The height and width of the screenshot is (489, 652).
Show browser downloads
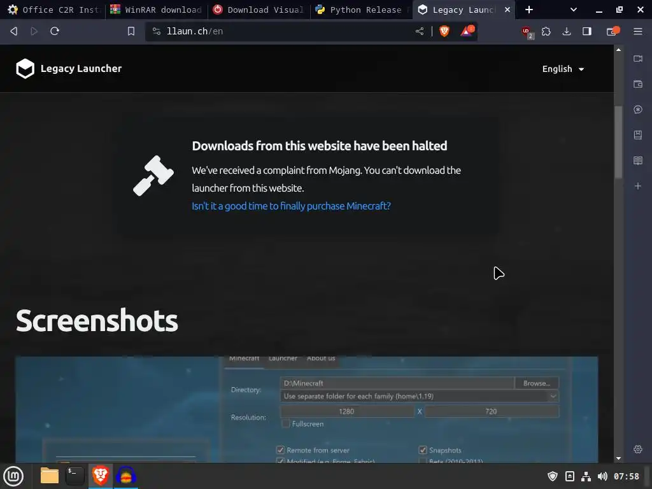coord(566,31)
